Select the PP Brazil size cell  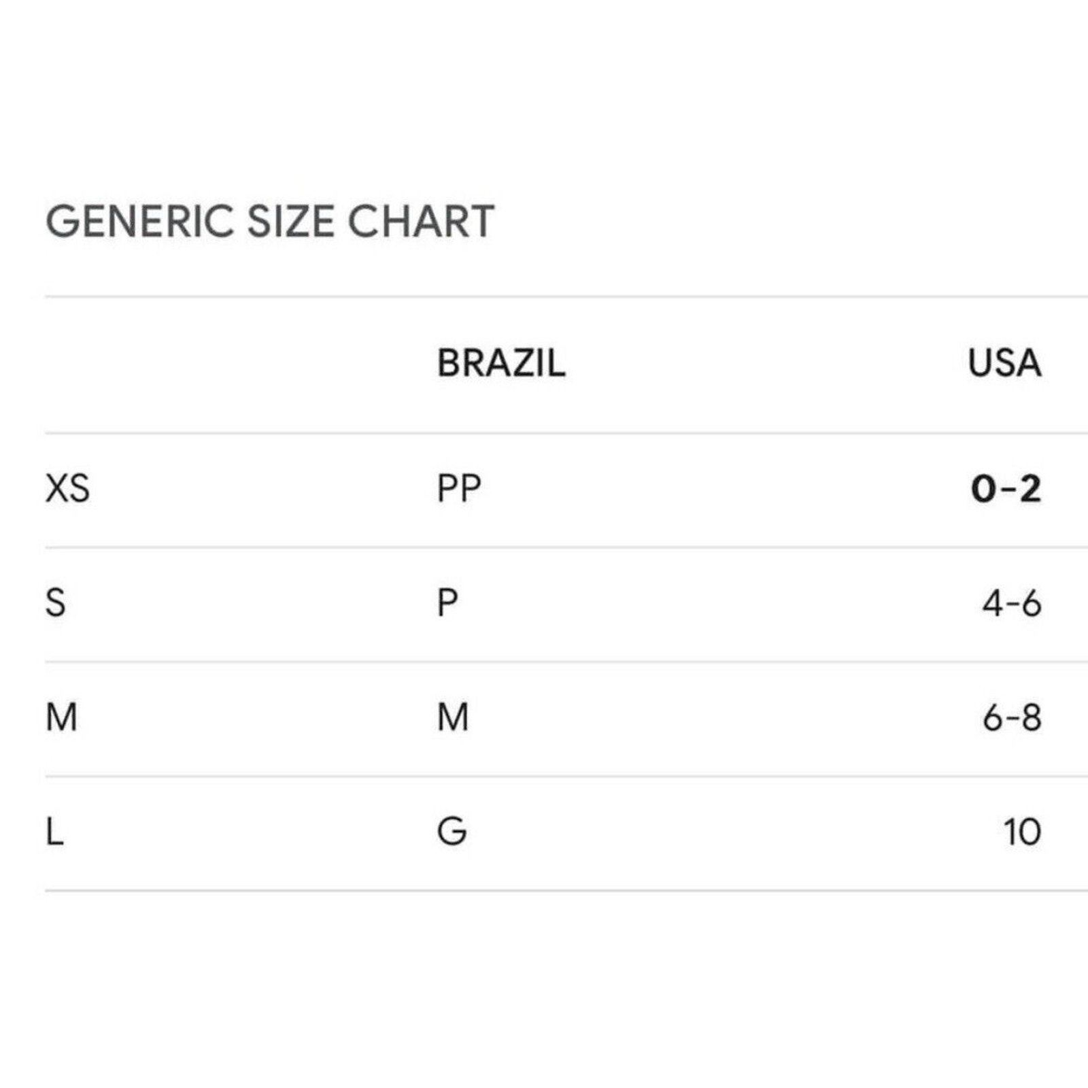459,488
